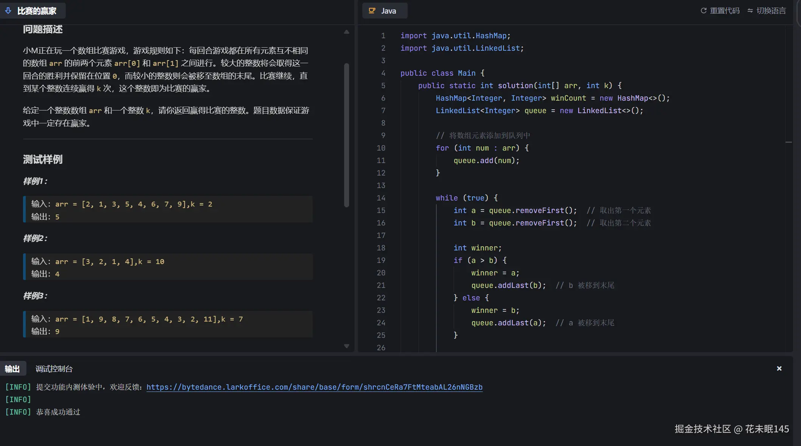The image size is (801, 446).
Task: Click scroll-down arrow in problem description
Action: (346, 346)
